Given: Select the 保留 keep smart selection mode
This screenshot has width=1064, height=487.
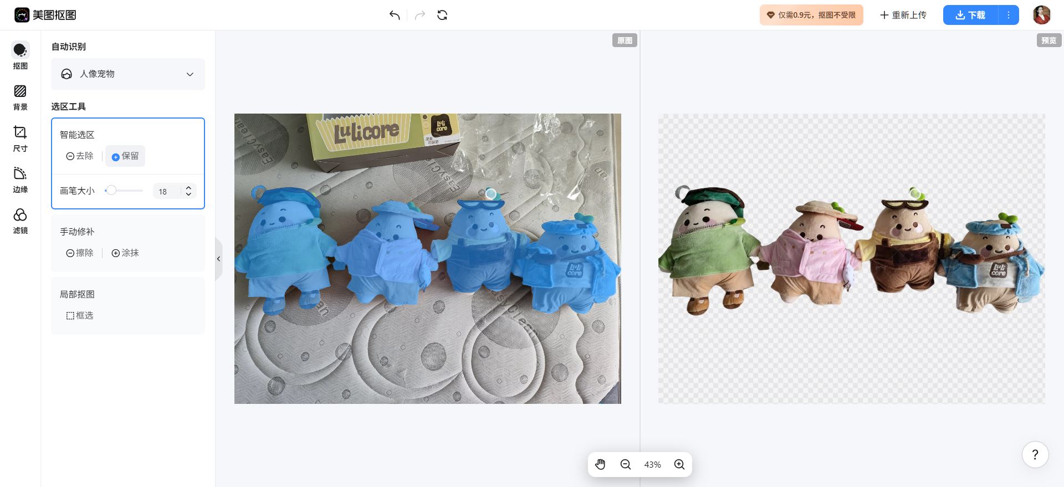Looking at the screenshot, I should point(125,156).
